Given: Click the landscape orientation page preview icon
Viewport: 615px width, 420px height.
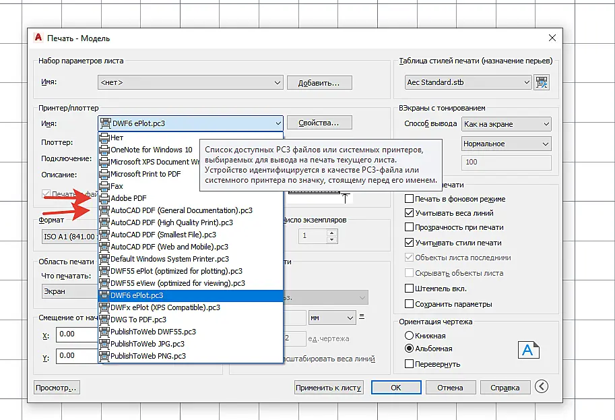Looking at the screenshot, I should [x=528, y=349].
